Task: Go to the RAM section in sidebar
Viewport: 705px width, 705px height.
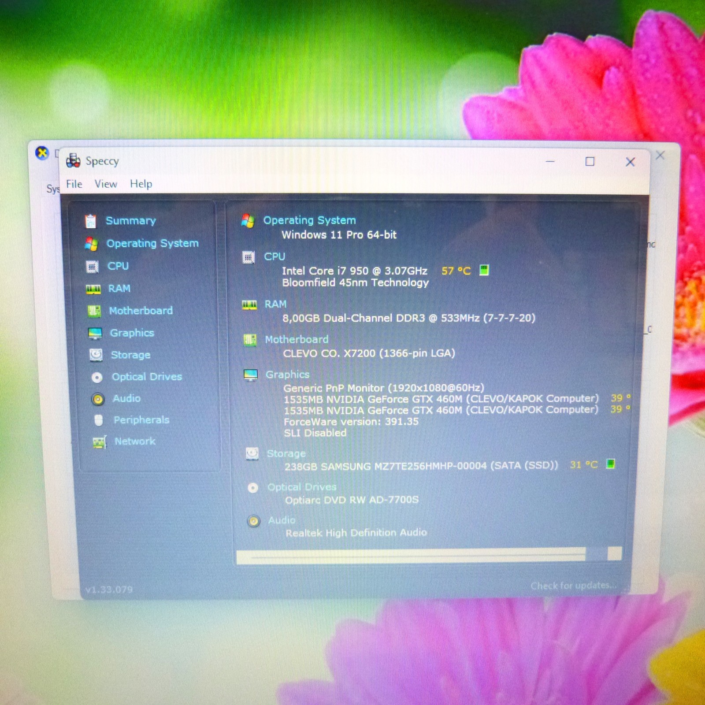Action: pyautogui.click(x=119, y=289)
